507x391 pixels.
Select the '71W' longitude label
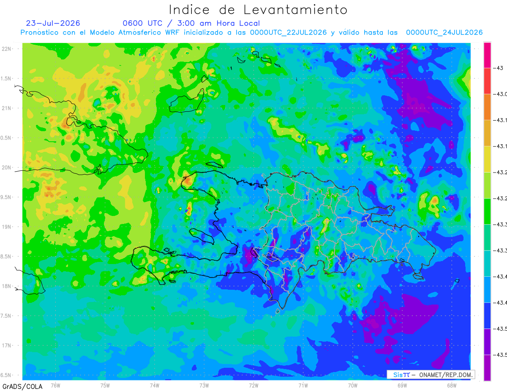pos(303,385)
